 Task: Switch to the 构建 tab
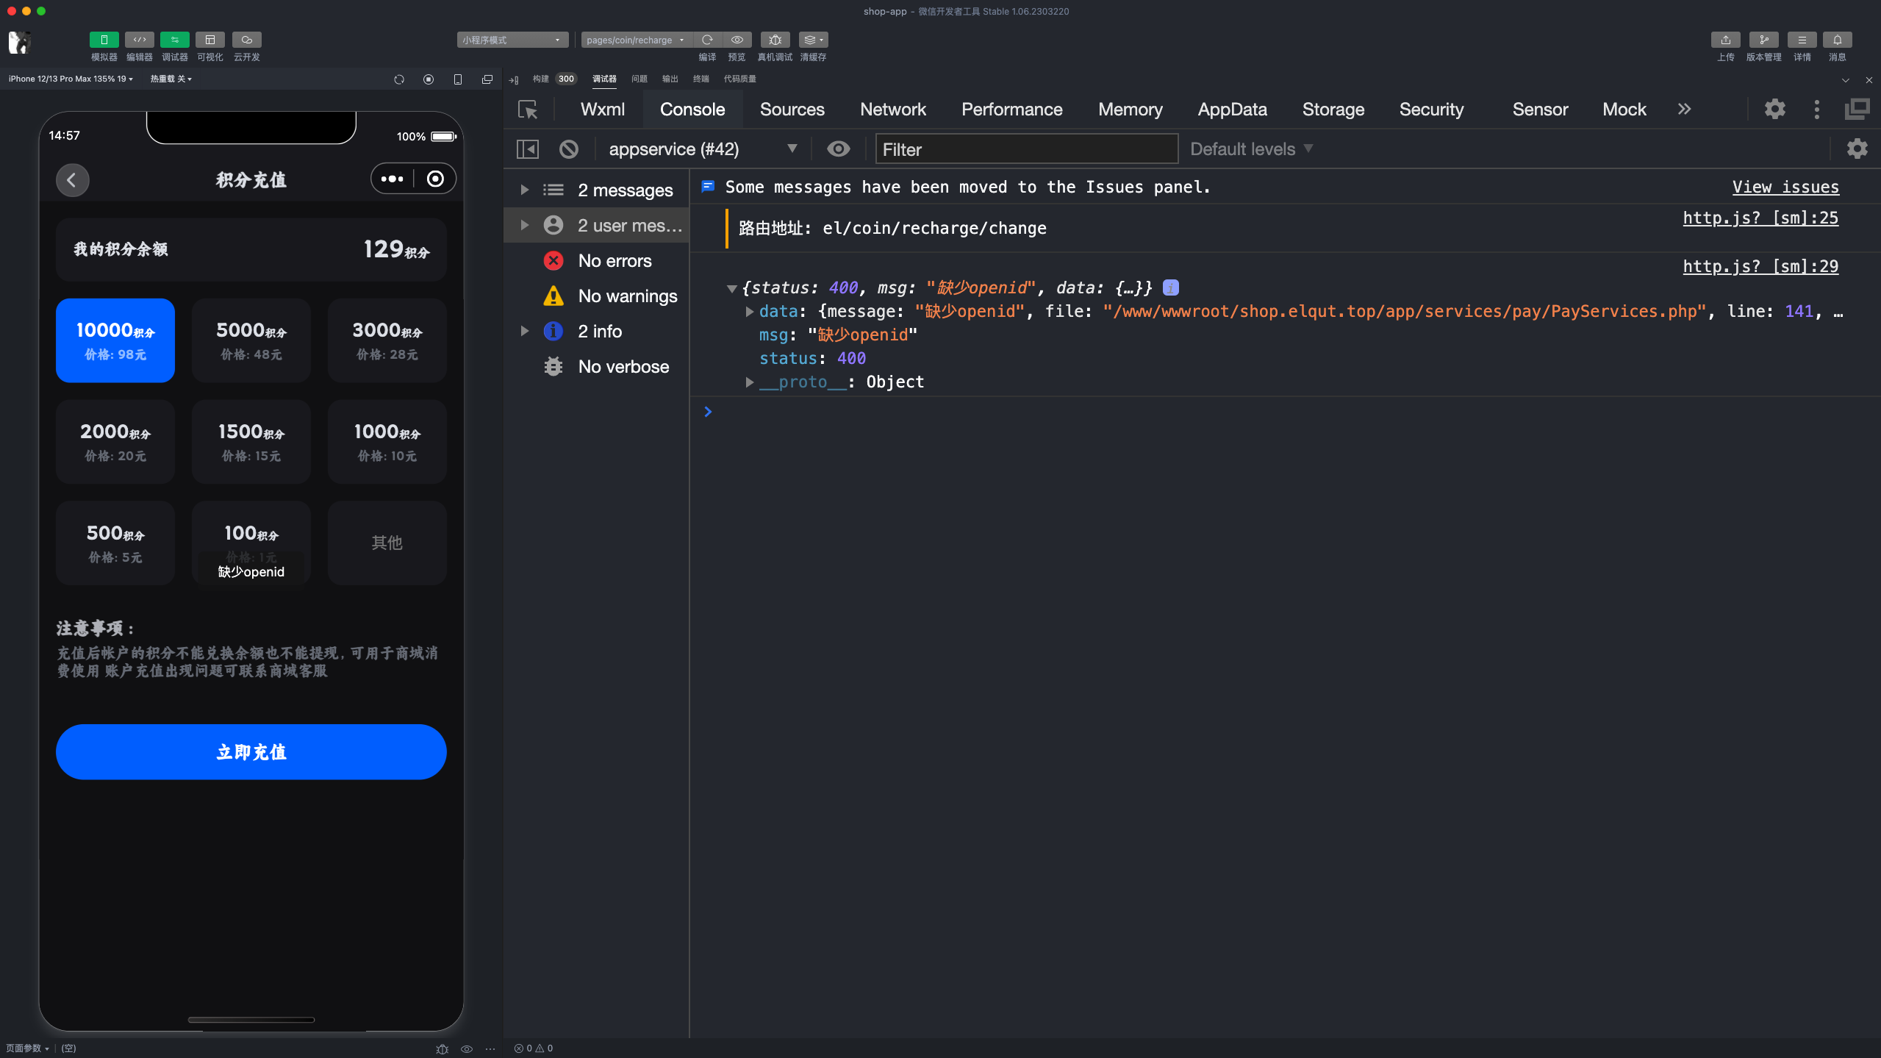click(x=540, y=79)
